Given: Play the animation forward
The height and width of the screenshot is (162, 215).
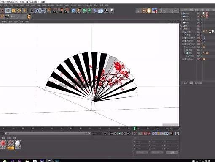Looking at the screenshot, I should tap(120, 133).
